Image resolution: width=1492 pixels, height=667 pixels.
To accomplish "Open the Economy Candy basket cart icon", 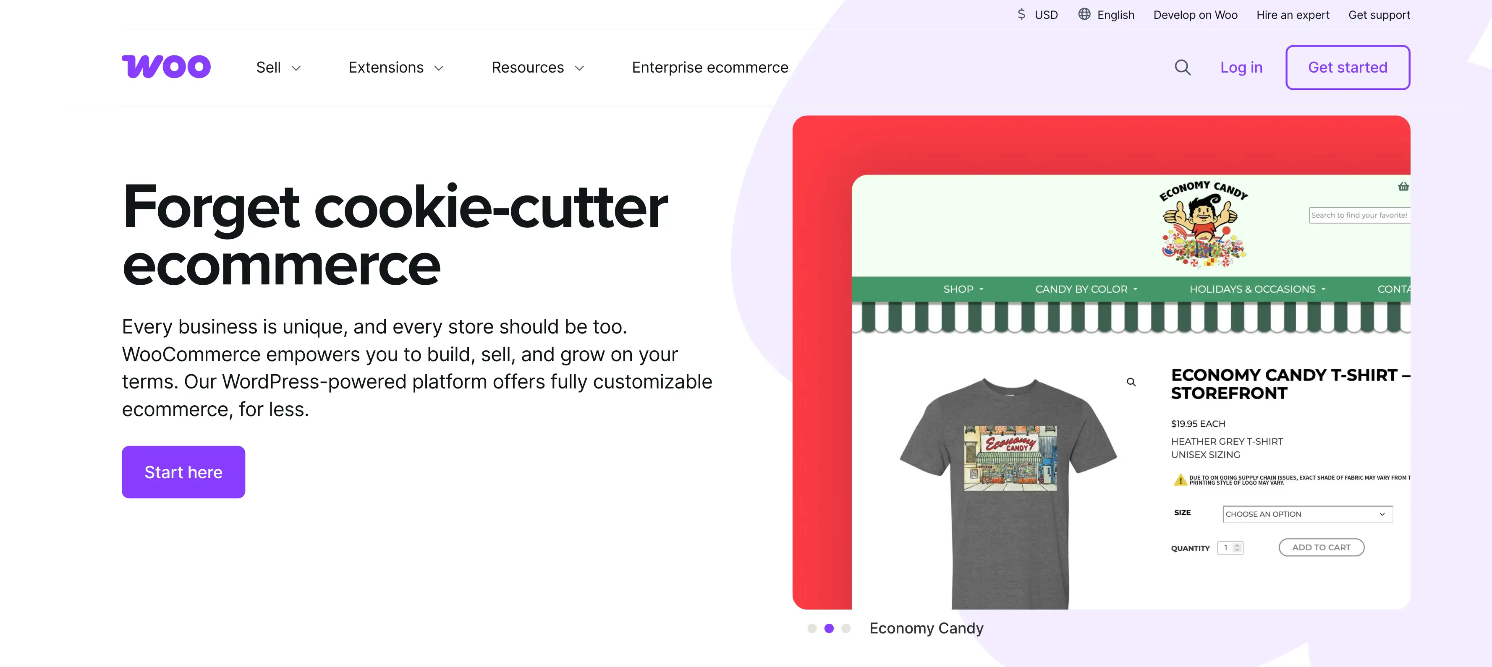I will click(1403, 186).
